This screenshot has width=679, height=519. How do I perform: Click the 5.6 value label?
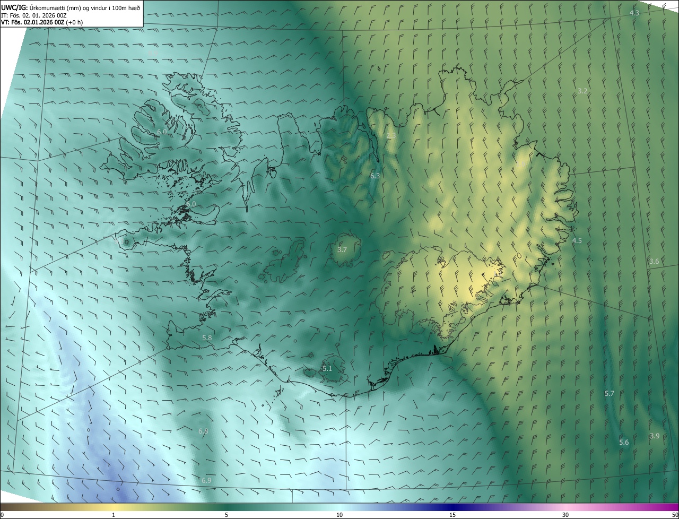(x=624, y=443)
